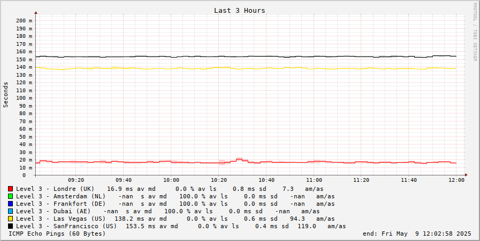Click the SanFrancisco '0.4 ms sd' value
480x241 pixels.
(x=272, y=226)
